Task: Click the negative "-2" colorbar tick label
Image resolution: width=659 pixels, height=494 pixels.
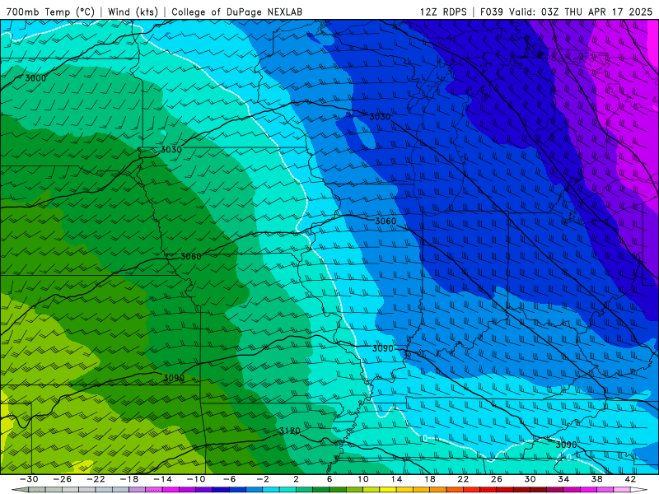Action: (263, 479)
